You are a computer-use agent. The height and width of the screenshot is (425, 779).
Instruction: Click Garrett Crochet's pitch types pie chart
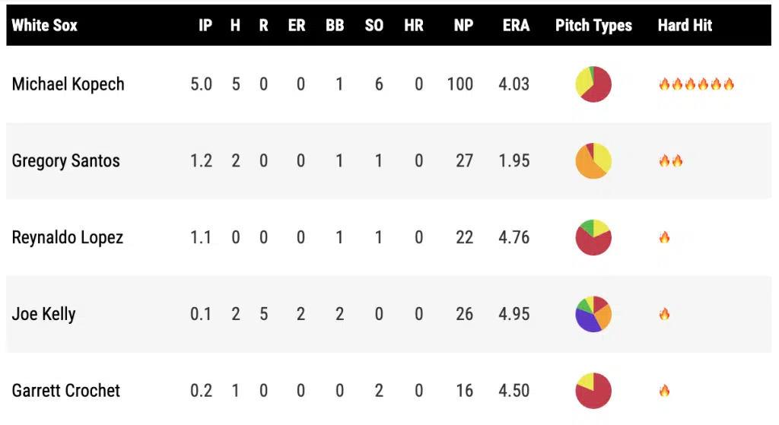[x=593, y=391]
